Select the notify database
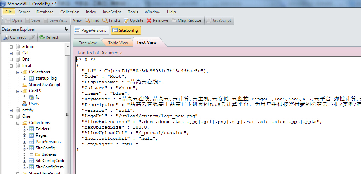This screenshot has height=174, width=361. pos(28,110)
